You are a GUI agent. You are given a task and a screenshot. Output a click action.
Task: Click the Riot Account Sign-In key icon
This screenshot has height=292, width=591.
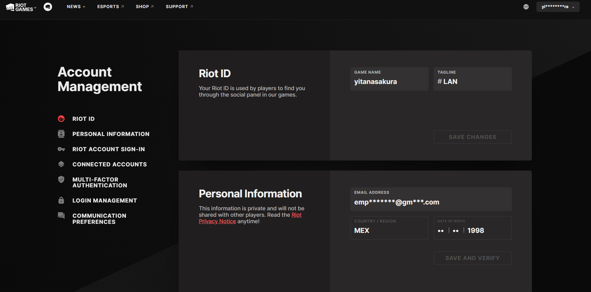pos(61,149)
